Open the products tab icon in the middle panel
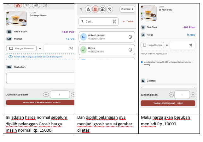Screen dimensions: 203x142 tap(88, 9)
